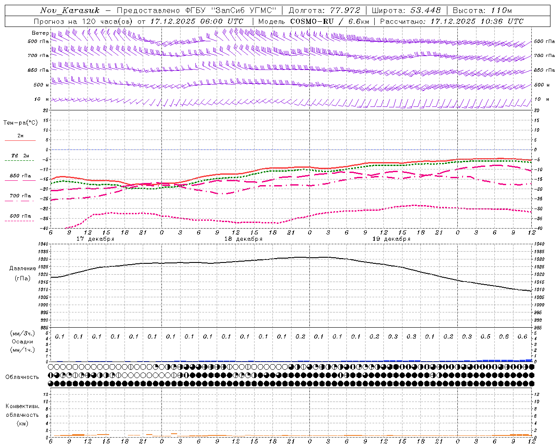Click the Td 2м dew point legend entry
The image size is (557, 445).
click(x=20, y=156)
